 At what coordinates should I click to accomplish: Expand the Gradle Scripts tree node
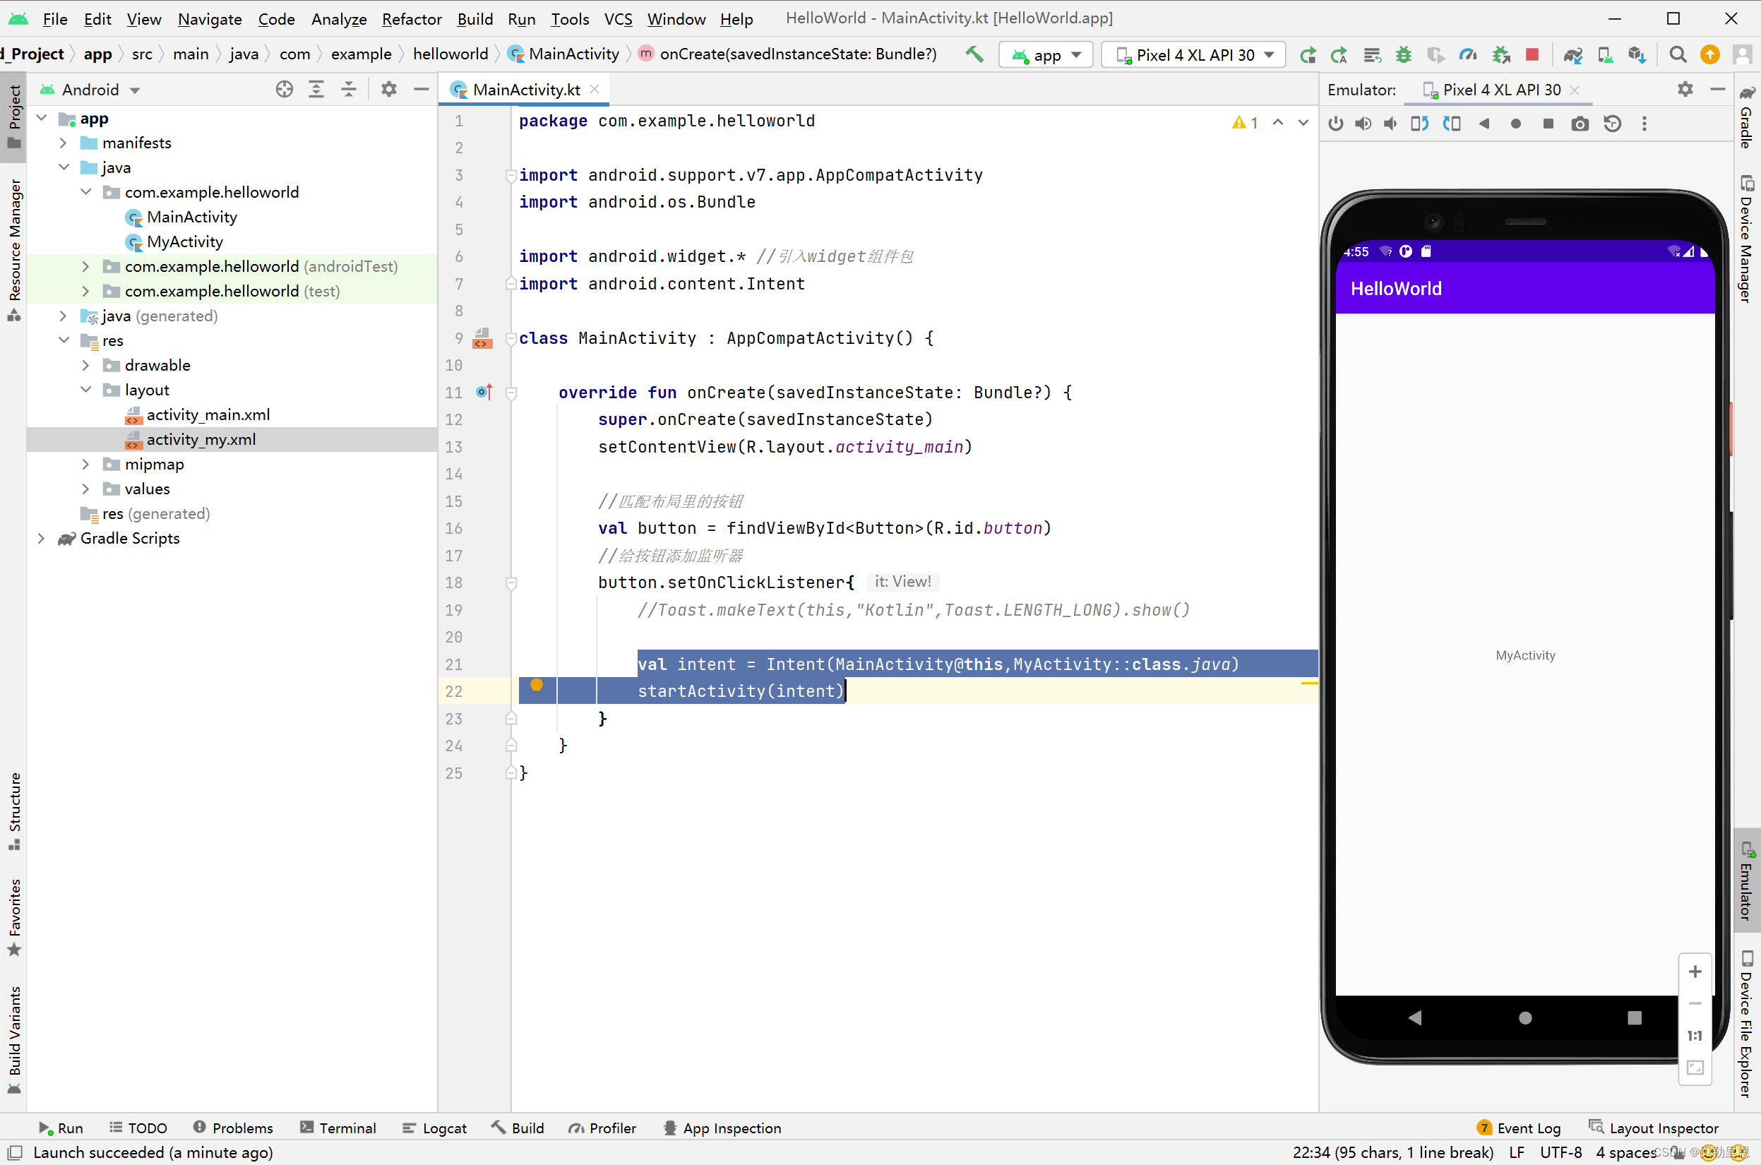(x=42, y=539)
